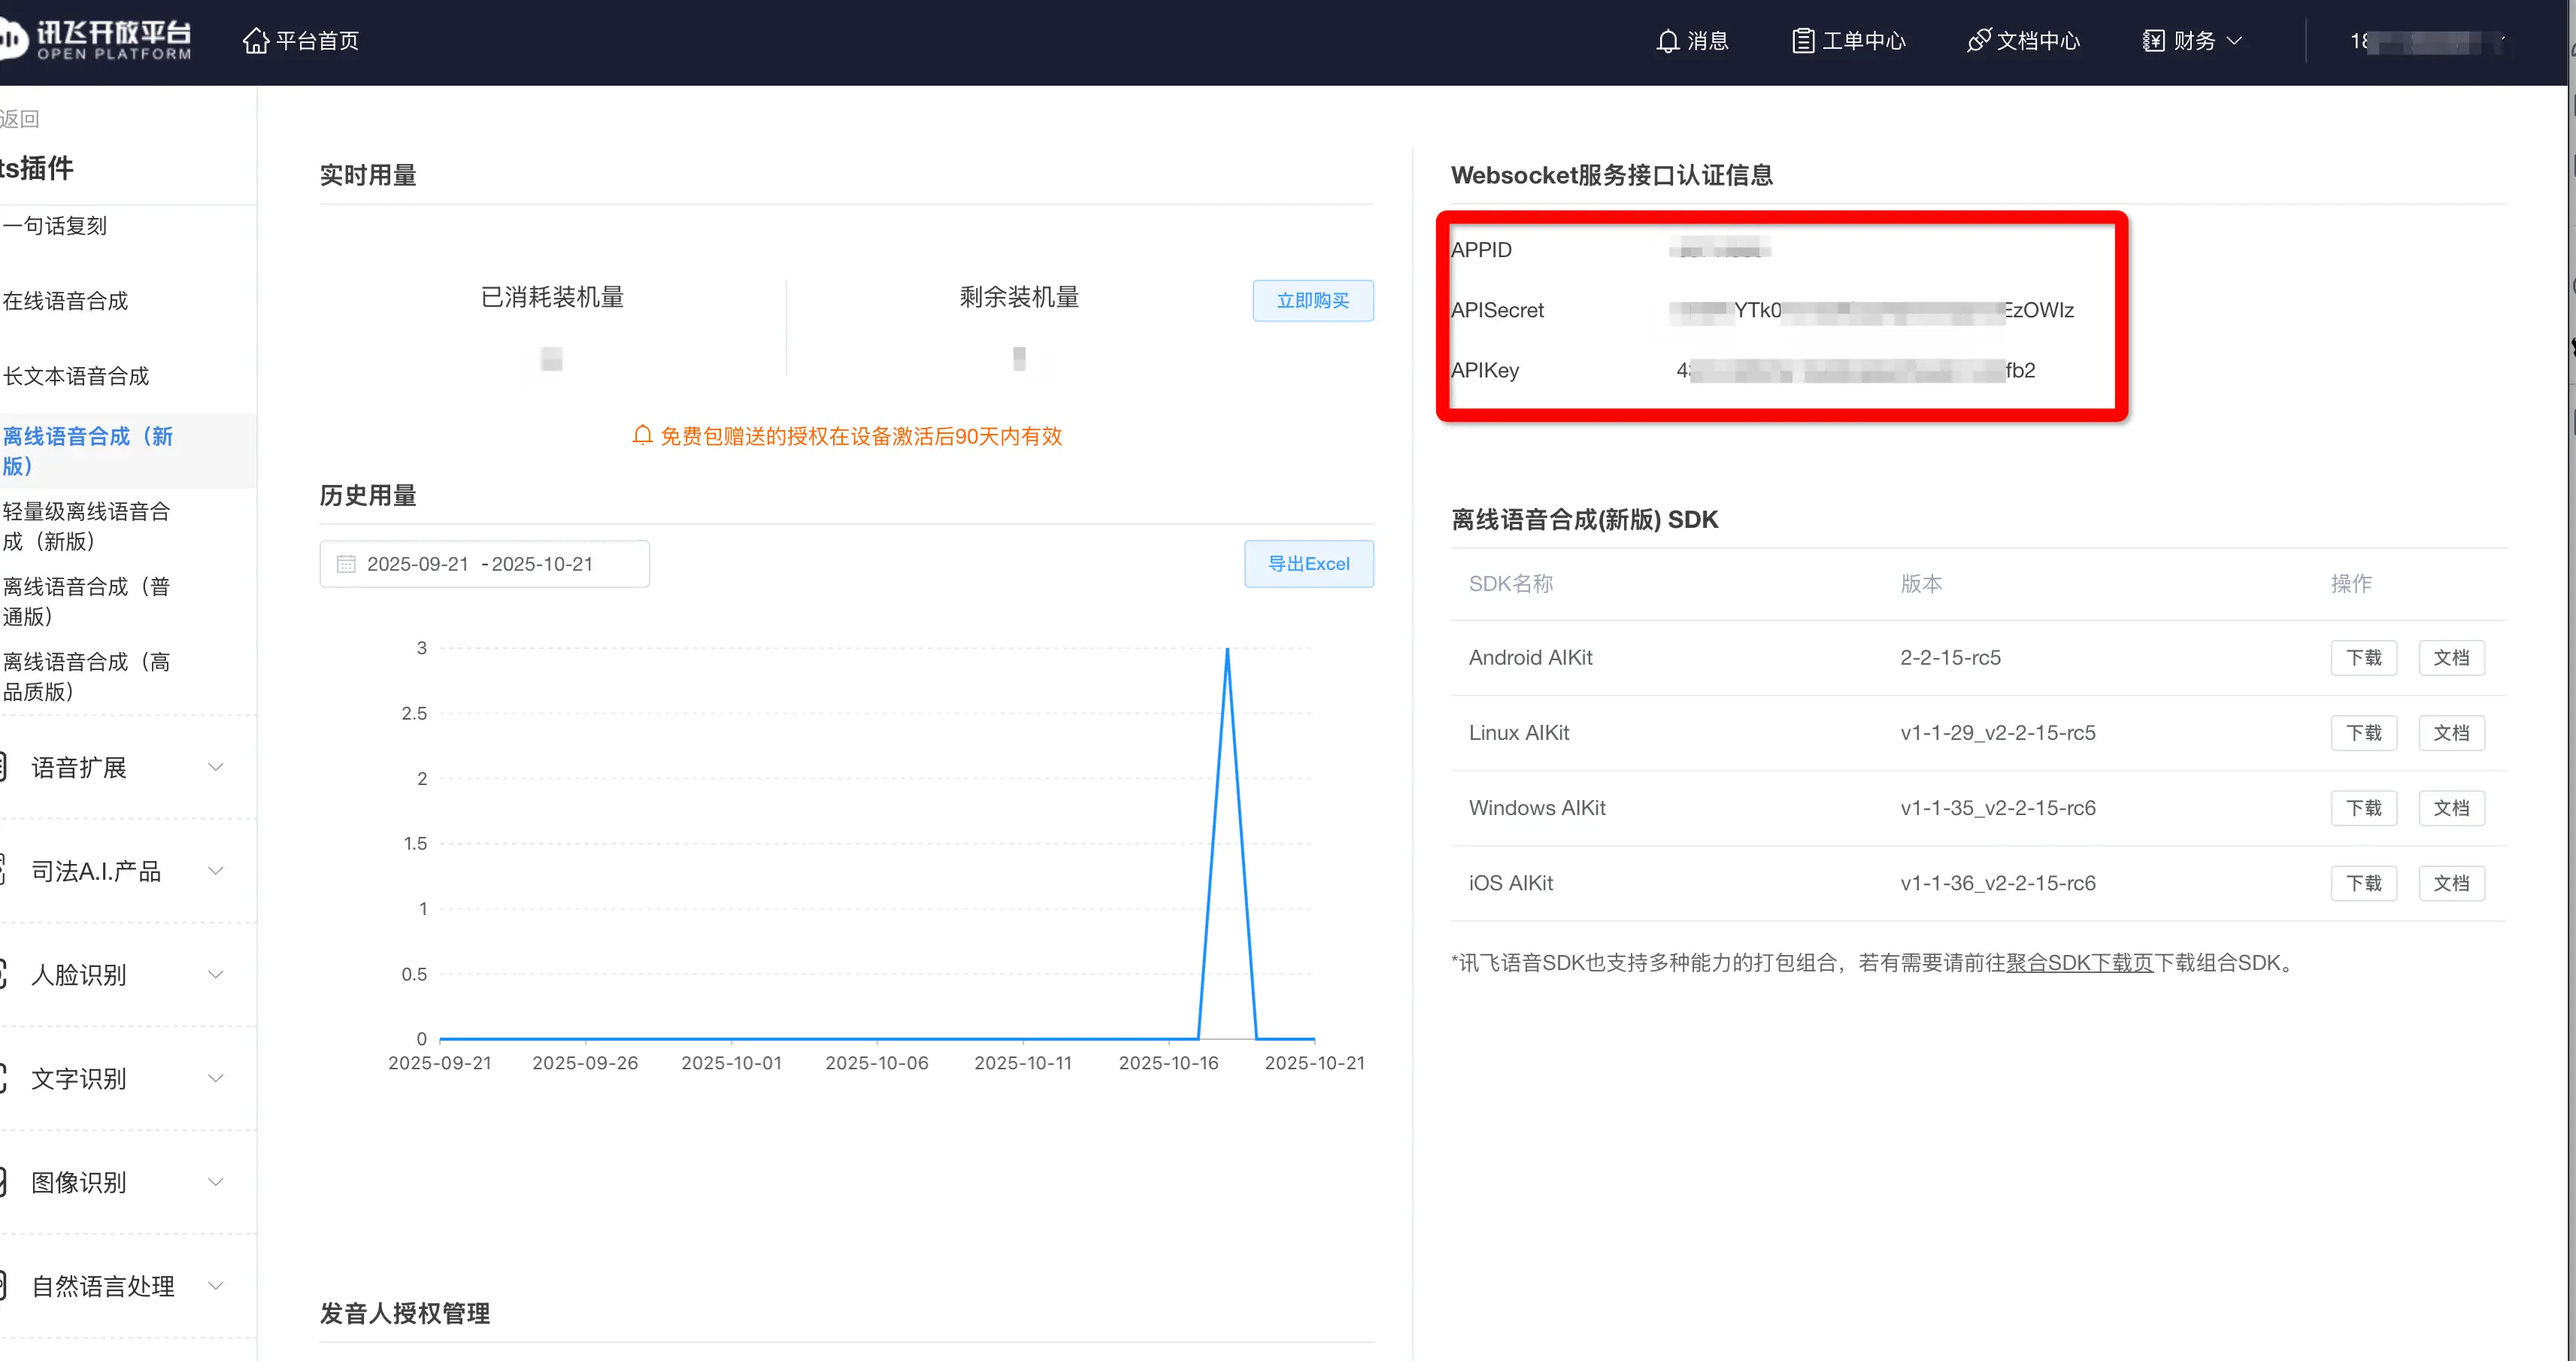Click the 工单中心 clipboard icon
Image resolution: width=2576 pixels, height=1361 pixels.
click(x=1802, y=41)
